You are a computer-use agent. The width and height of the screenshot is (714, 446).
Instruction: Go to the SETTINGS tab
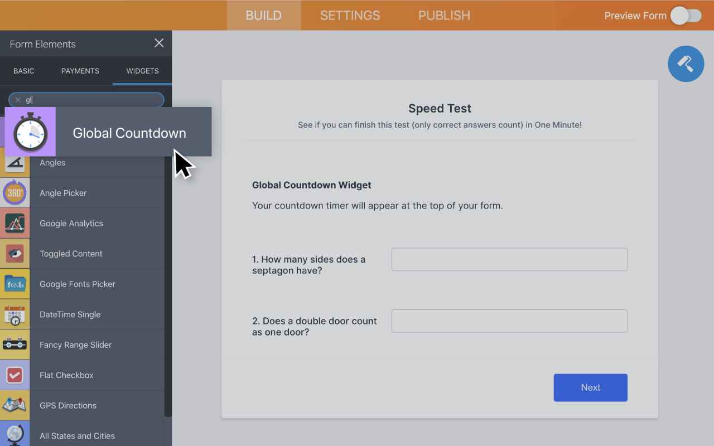coord(350,16)
